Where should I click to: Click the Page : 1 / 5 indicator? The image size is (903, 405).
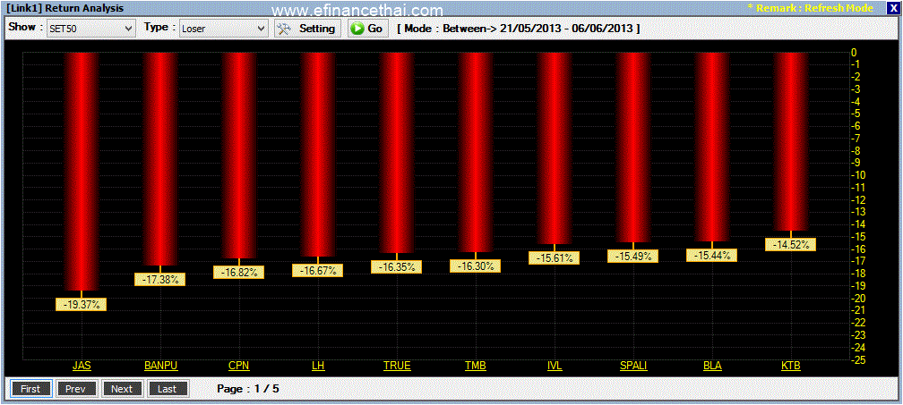click(x=248, y=389)
